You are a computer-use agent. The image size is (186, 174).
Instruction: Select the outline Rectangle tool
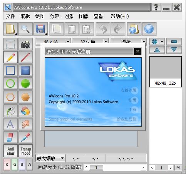(x=10, y=70)
